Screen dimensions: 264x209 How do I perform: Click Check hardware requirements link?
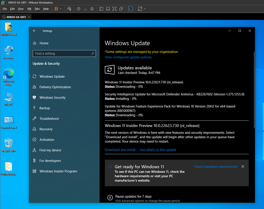pos(215,167)
